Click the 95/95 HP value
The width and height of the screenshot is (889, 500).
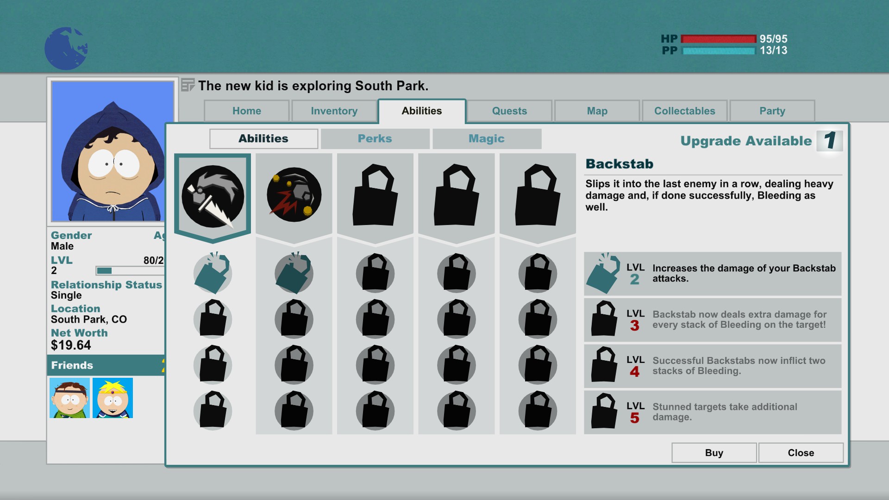pos(773,39)
